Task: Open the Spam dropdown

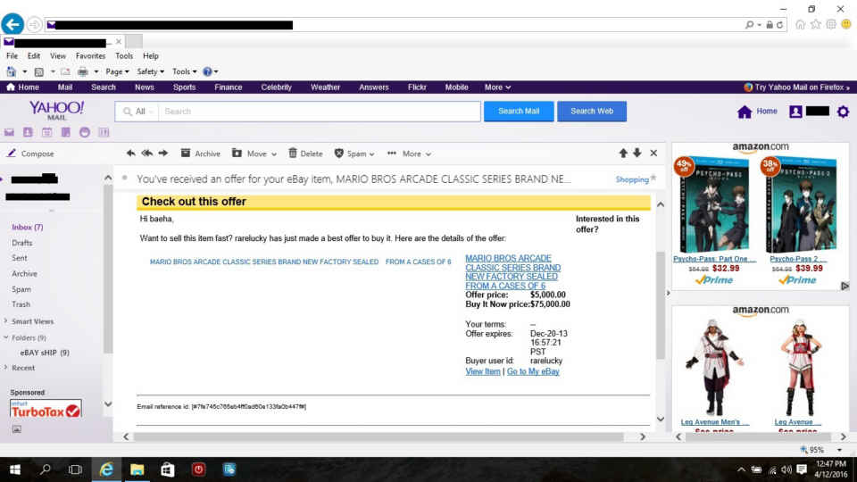Action: pyautogui.click(x=354, y=154)
